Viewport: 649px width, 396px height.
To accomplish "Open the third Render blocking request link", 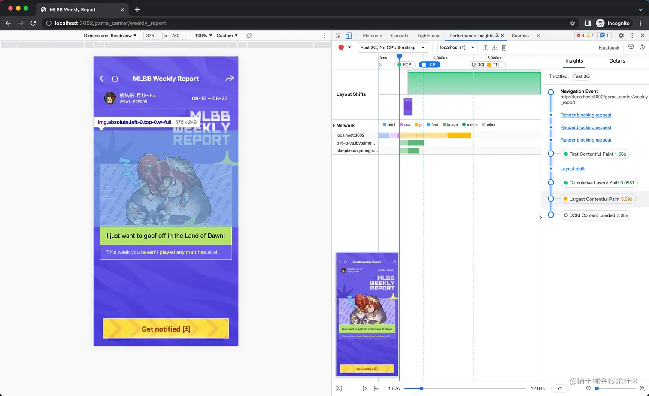I will click(585, 140).
